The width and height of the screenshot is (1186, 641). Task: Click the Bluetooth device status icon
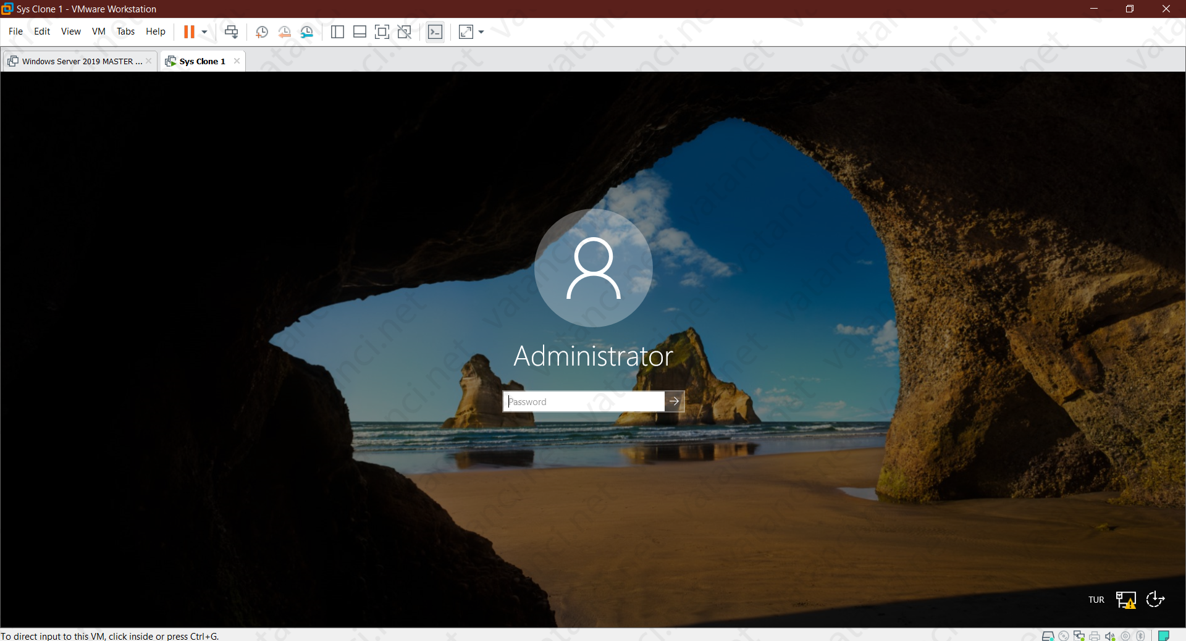coord(1141,635)
